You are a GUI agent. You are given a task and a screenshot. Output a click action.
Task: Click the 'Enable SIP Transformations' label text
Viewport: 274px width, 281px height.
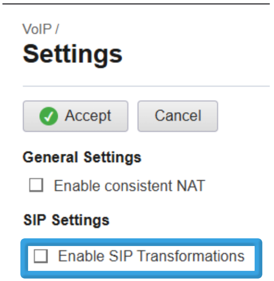[x=151, y=256]
